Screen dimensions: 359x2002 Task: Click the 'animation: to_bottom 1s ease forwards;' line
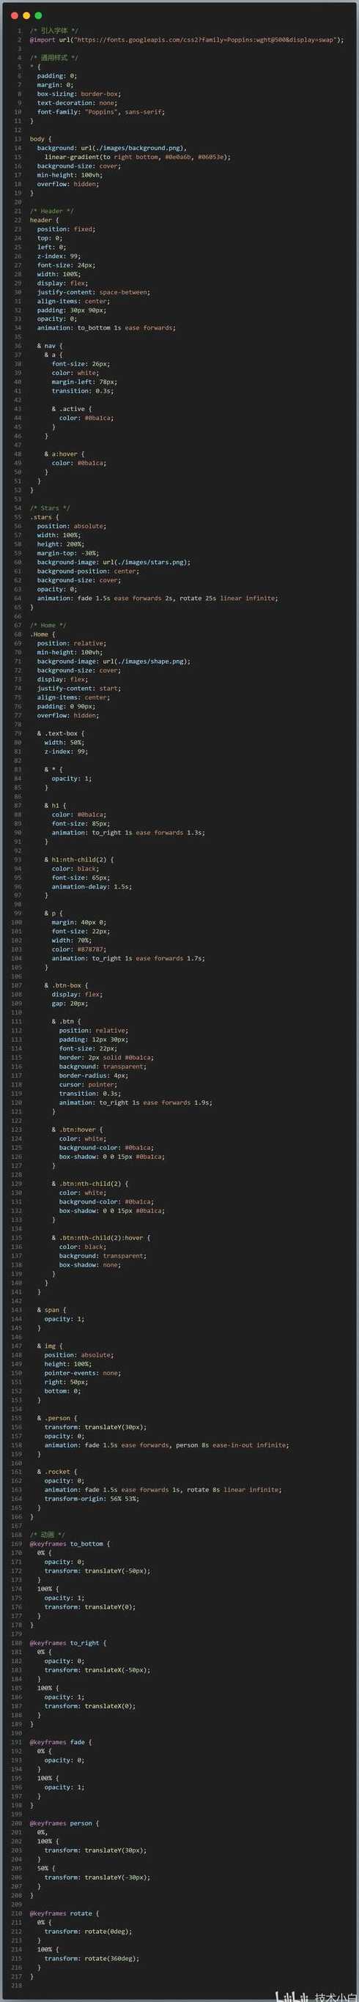tap(106, 328)
